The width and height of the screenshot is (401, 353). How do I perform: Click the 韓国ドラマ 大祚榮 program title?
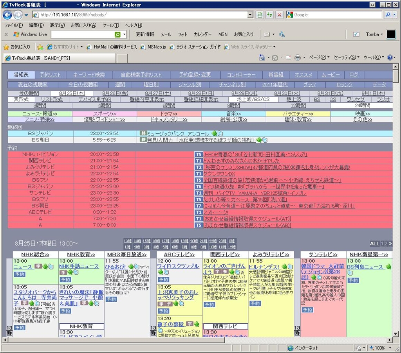coord(323,272)
